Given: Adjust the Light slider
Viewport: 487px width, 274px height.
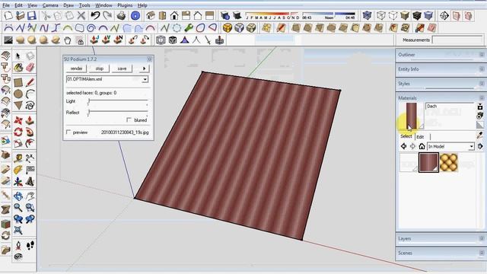Looking at the screenshot, I should [118, 101].
